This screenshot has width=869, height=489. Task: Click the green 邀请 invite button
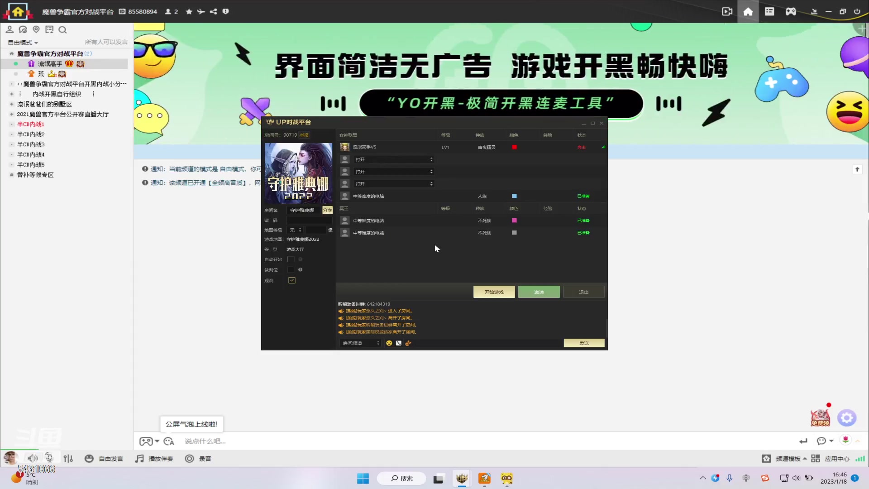click(539, 292)
